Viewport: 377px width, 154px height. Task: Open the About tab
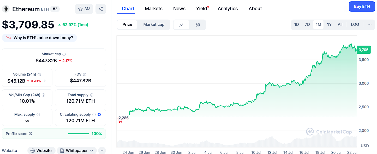[x=255, y=9]
